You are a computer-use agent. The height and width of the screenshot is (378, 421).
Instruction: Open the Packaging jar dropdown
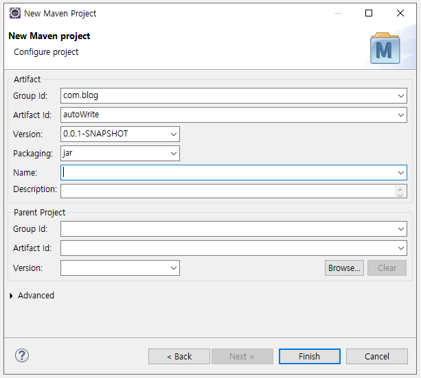(174, 154)
